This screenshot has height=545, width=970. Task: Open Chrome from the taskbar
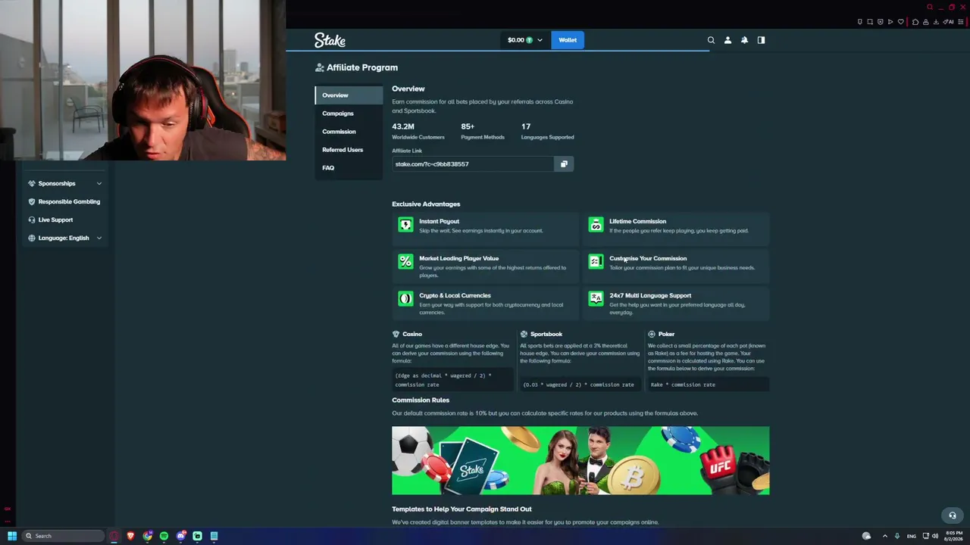[147, 536]
